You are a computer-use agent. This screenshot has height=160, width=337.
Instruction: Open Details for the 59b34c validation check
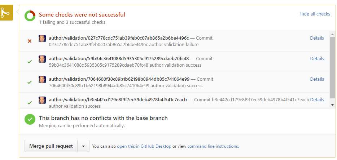317,59
